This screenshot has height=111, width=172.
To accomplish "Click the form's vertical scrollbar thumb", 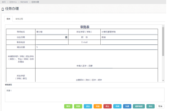I will (163, 42).
